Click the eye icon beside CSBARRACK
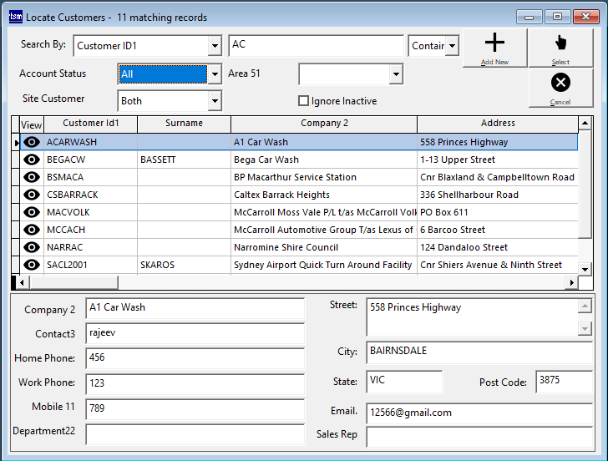The width and height of the screenshot is (608, 461). click(32, 195)
